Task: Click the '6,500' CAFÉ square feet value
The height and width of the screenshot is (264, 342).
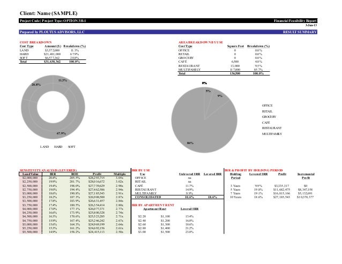Action: [x=235, y=62]
